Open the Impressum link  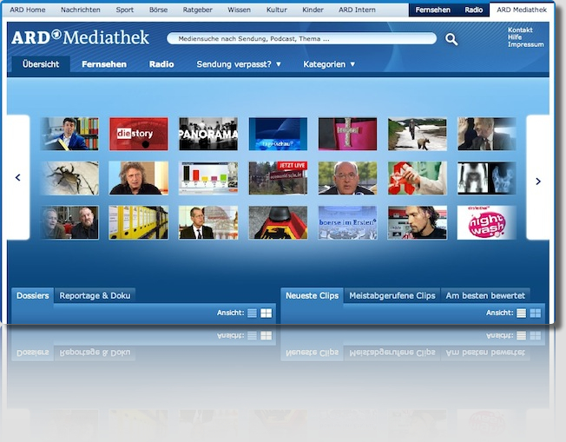pos(525,44)
